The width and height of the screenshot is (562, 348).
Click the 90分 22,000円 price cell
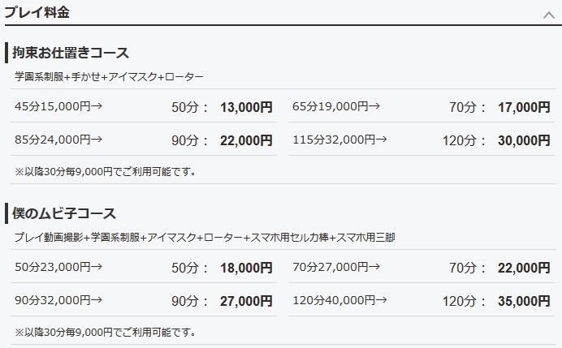222,140
